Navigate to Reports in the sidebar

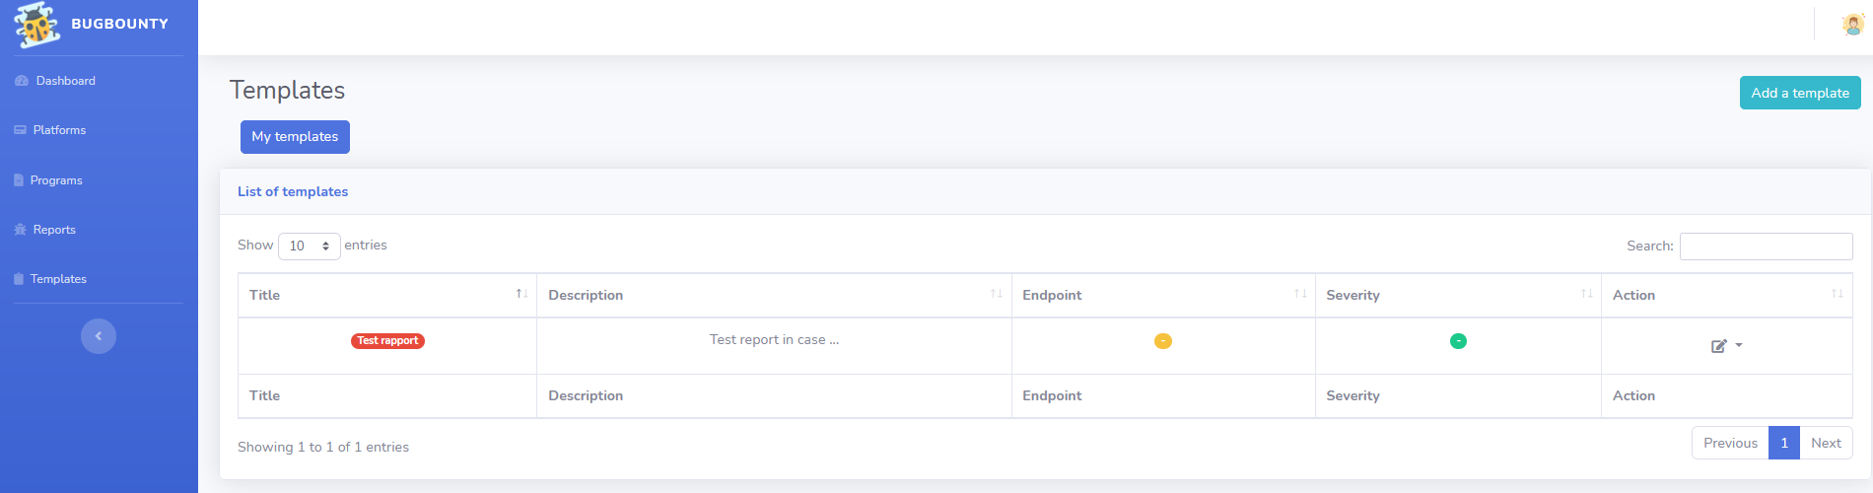[54, 230]
